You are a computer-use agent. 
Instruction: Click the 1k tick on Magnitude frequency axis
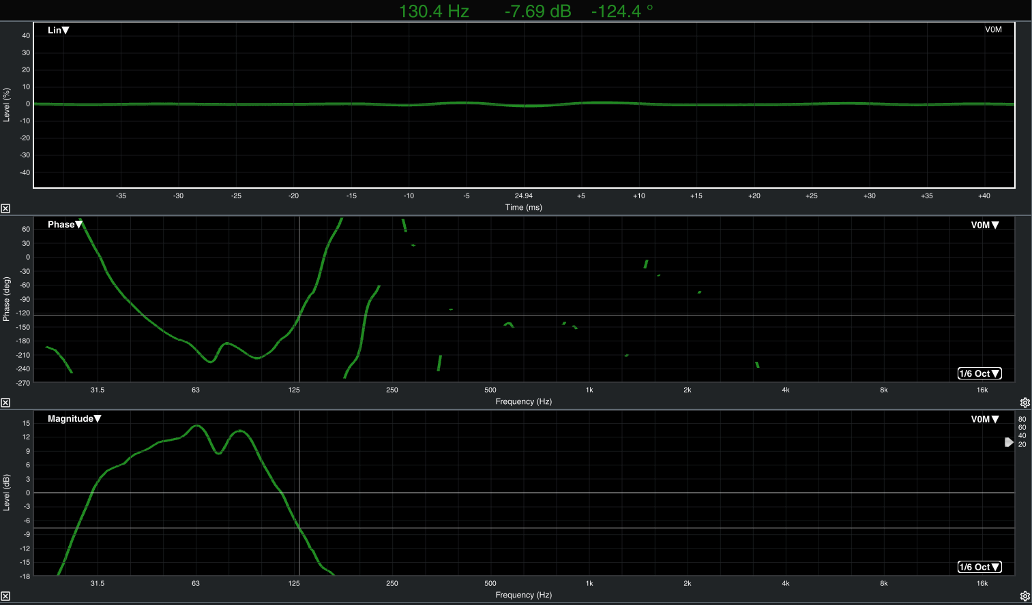coord(589,583)
